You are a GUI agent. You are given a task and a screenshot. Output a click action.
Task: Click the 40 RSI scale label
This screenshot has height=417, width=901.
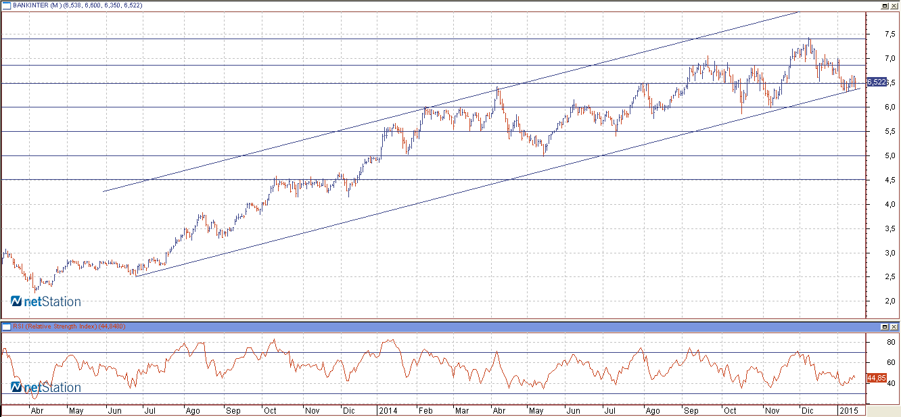(x=890, y=383)
